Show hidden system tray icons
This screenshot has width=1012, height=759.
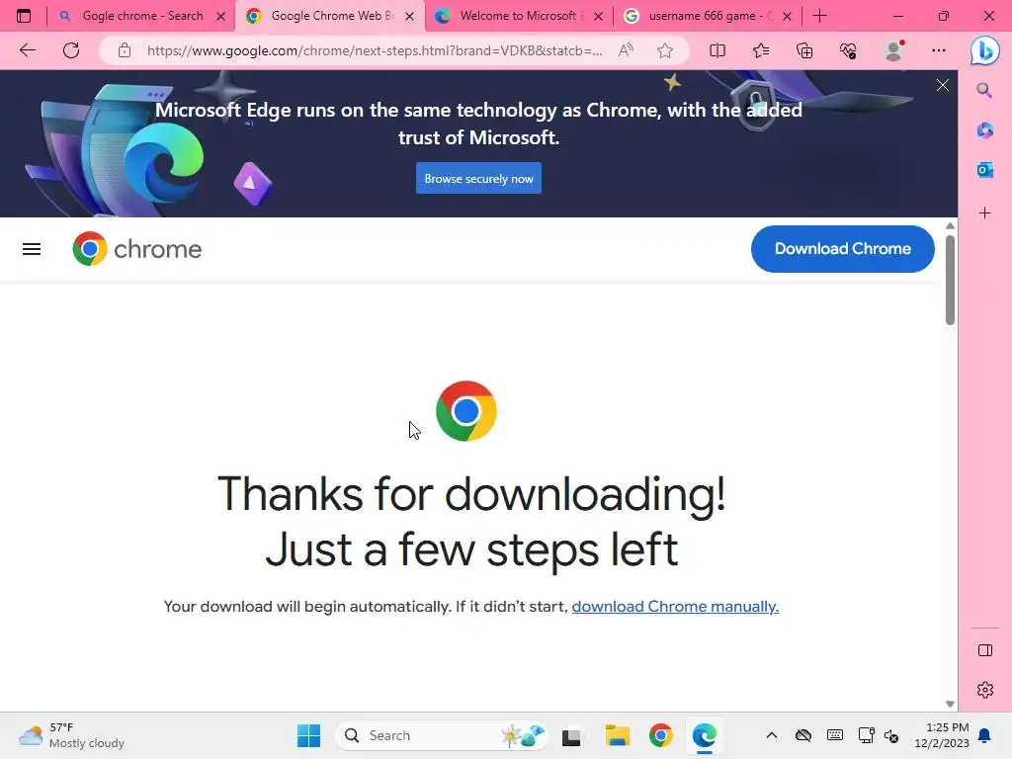[771, 735]
